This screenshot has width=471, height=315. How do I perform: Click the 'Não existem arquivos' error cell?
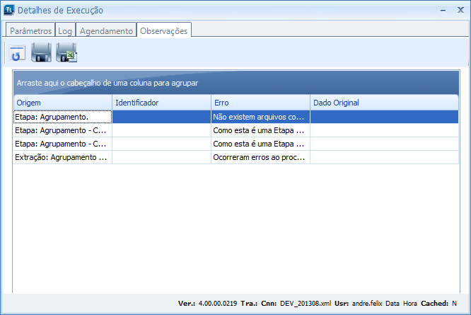pyautogui.click(x=260, y=117)
